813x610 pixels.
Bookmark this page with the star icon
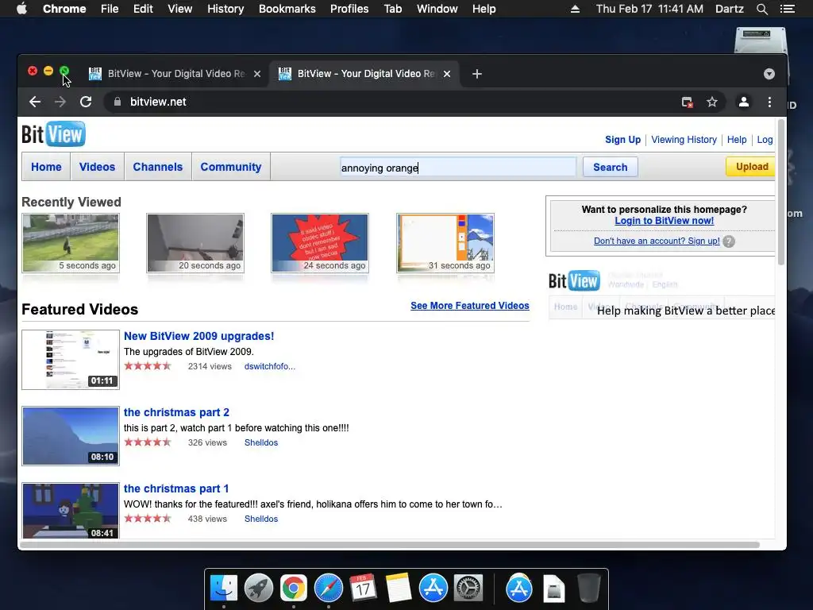(x=712, y=102)
